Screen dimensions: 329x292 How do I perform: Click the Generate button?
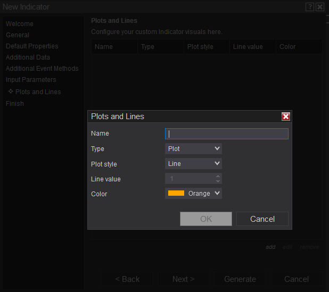(x=240, y=279)
